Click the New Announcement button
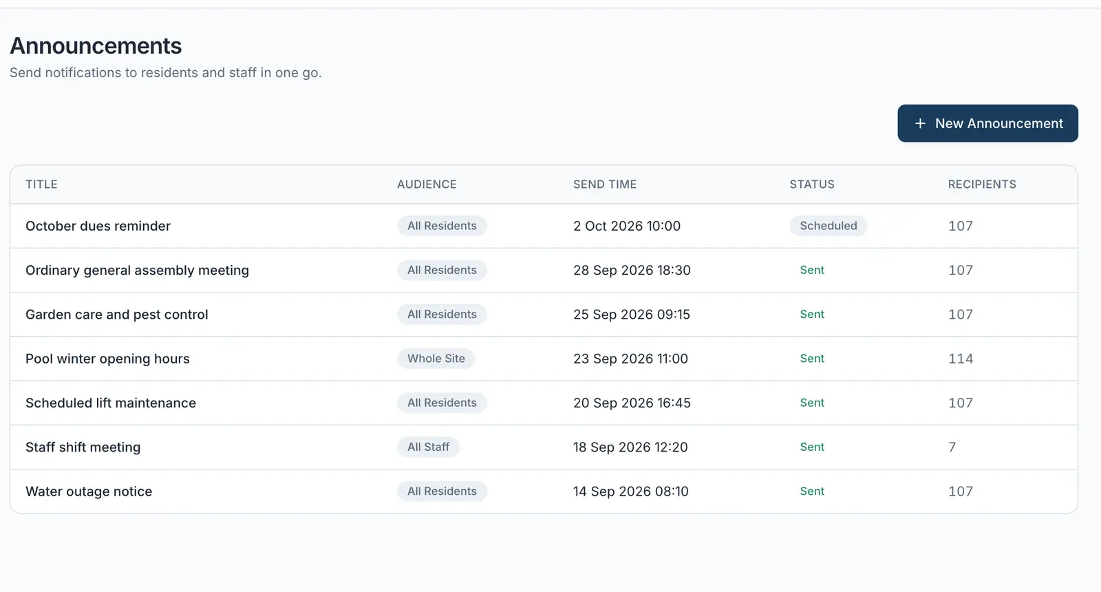The image size is (1101, 592). click(987, 123)
